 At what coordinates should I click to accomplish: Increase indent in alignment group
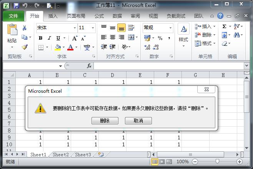pyautogui.click(x=112, y=47)
